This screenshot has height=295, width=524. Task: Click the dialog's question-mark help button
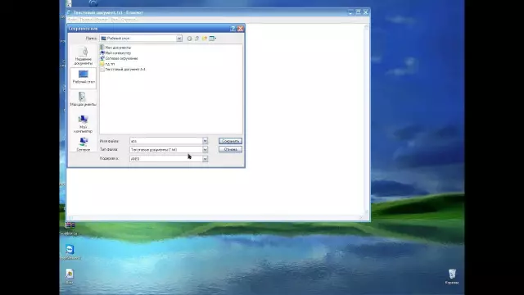[233, 29]
